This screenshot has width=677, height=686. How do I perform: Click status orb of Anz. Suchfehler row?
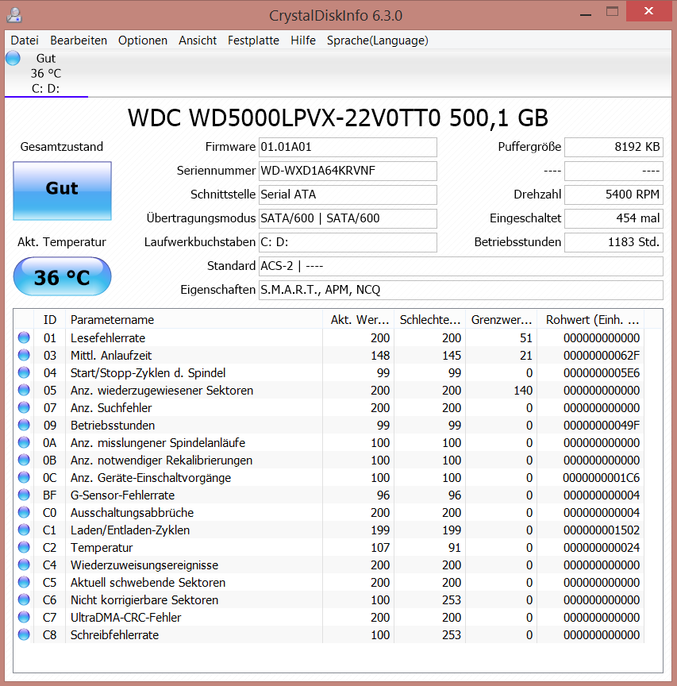click(24, 408)
